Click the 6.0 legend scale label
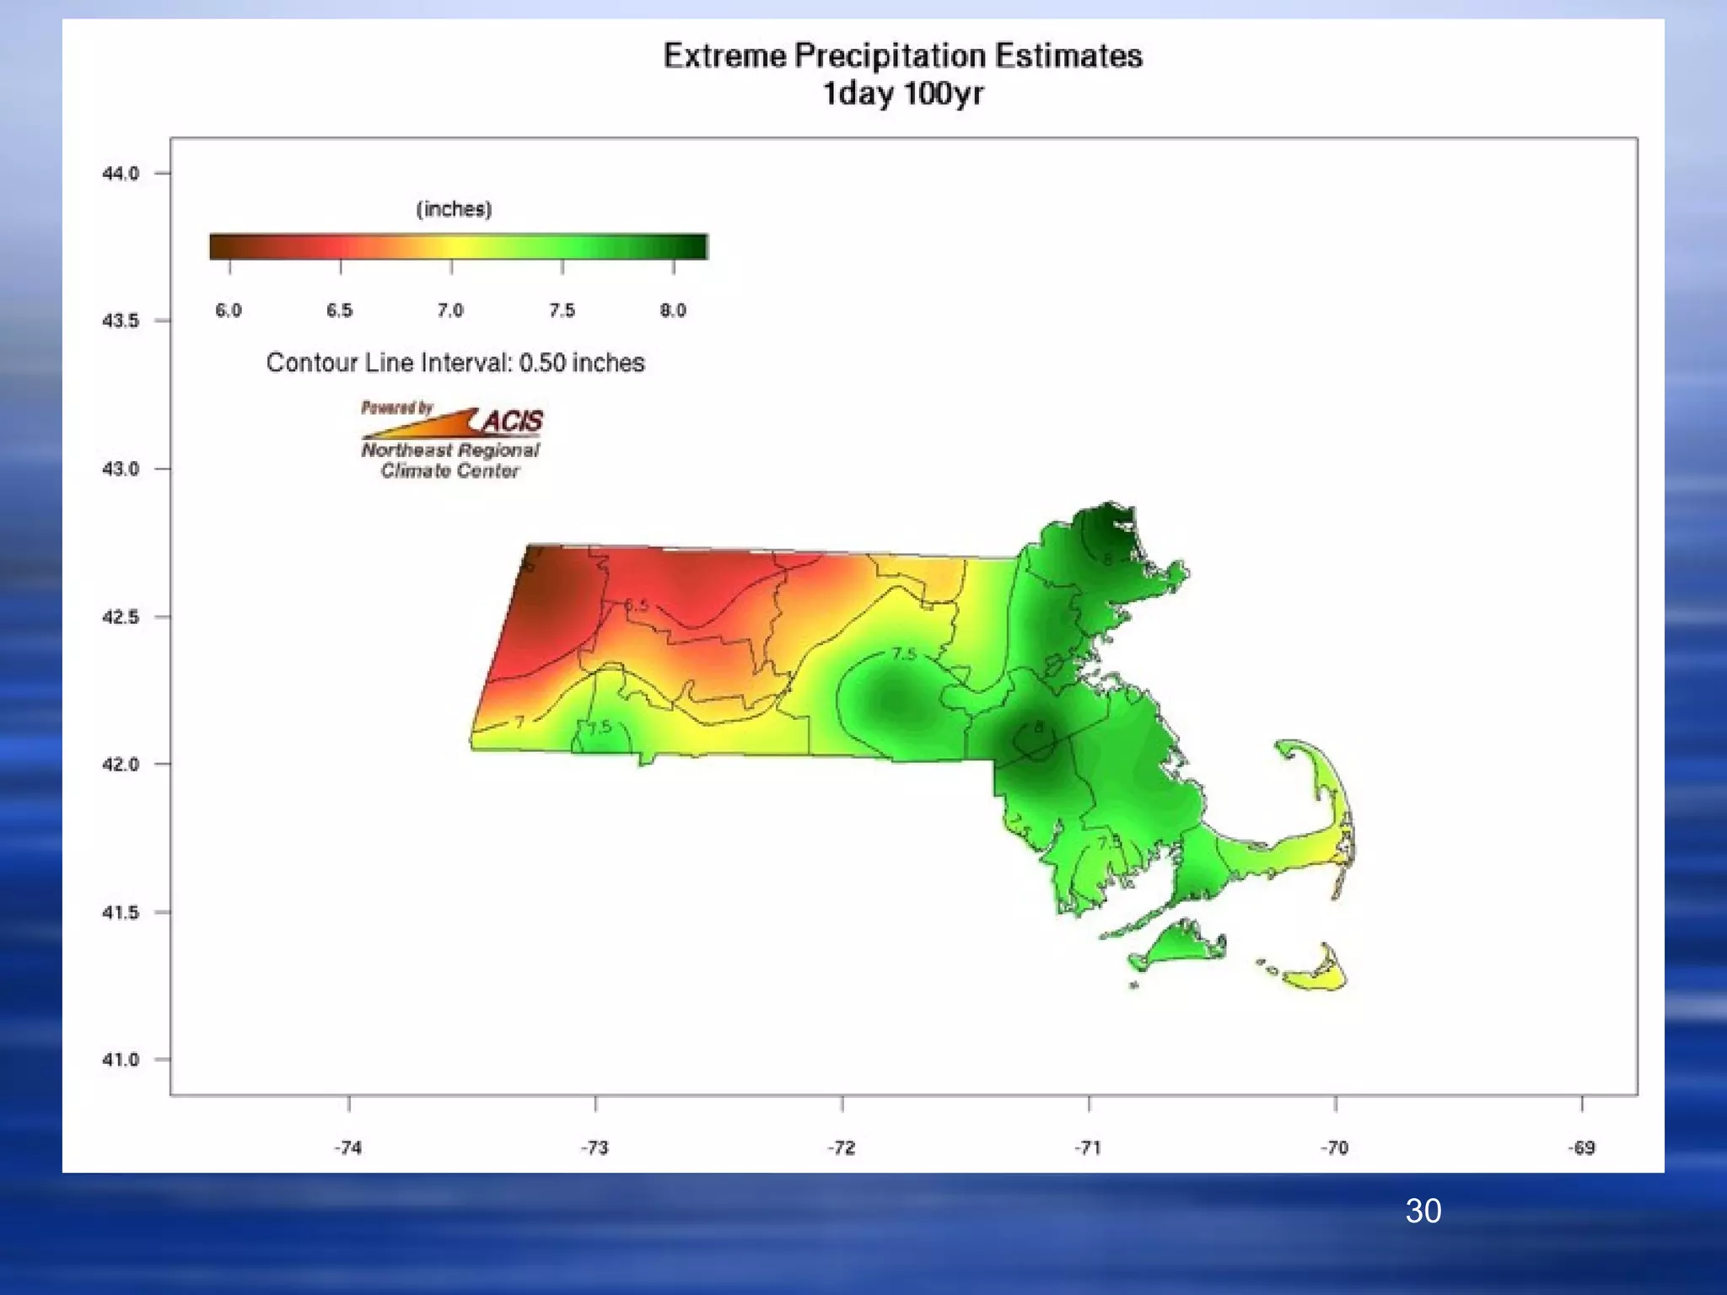1727x1295 pixels. tap(229, 311)
